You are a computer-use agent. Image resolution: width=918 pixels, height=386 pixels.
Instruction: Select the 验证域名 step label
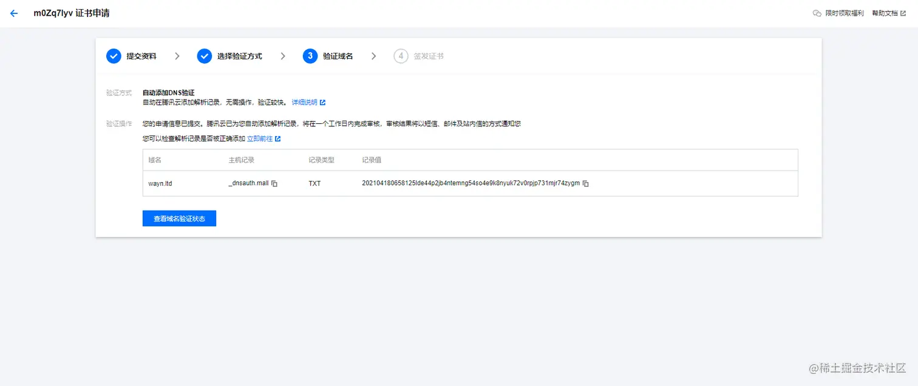tap(338, 55)
